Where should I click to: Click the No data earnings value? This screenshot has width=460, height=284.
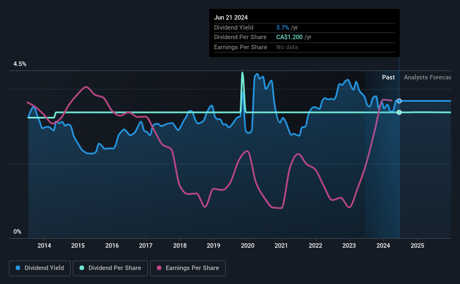click(287, 47)
